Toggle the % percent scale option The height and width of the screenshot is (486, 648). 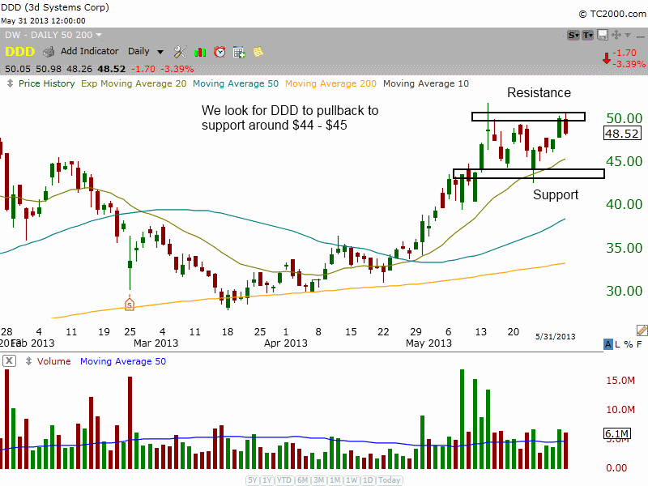(x=629, y=345)
